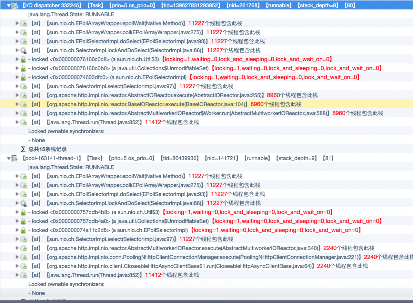Image resolution: width=413 pixels, height=303 pixels.
Task: Select SelectorImpl.select frame text under I/O dispatcher thread
Action: click(x=112, y=86)
